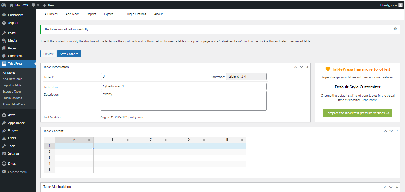Click the Preview button
405x192 pixels.
[48, 54]
